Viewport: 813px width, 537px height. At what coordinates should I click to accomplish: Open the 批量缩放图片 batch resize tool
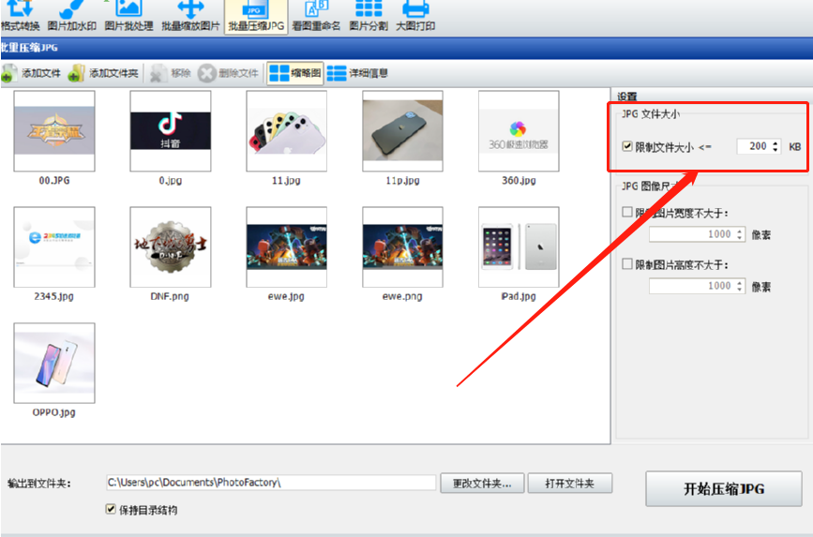190,17
